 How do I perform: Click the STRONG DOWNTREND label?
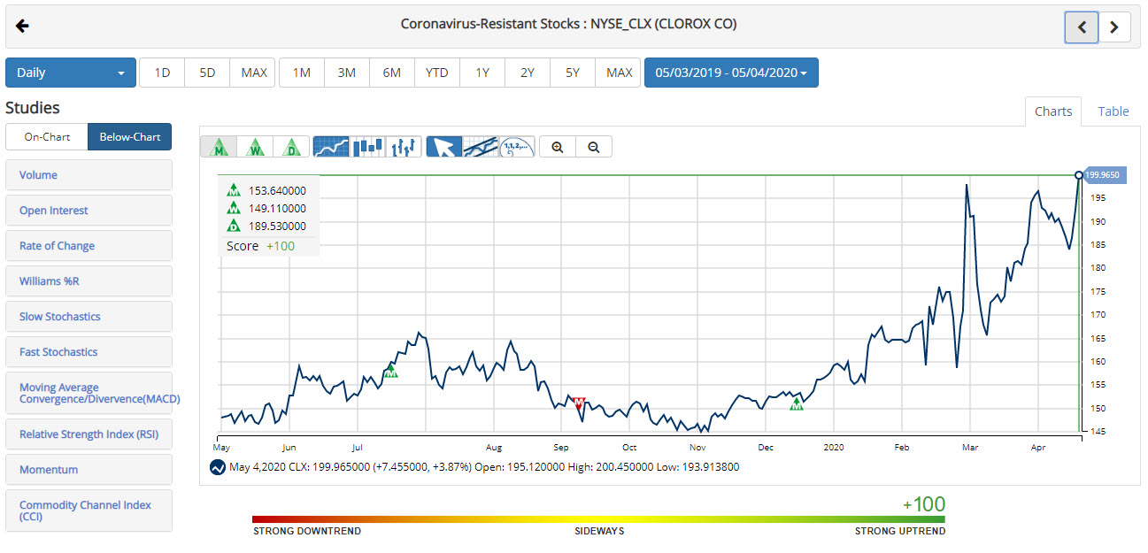307,532
